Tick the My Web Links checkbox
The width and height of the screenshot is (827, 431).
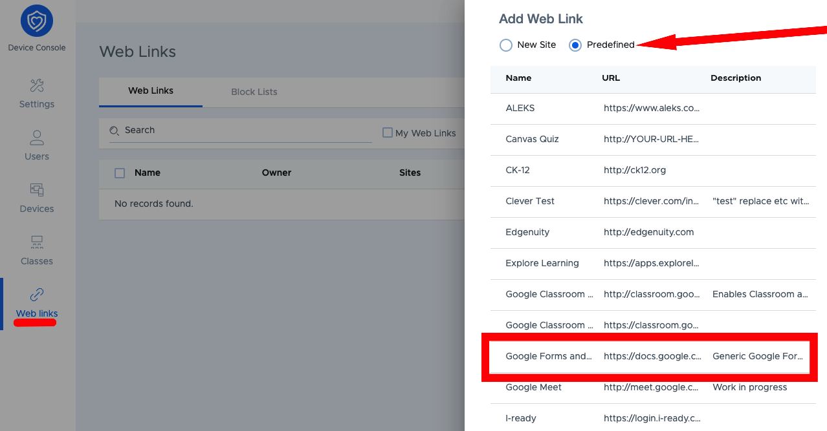click(x=388, y=132)
